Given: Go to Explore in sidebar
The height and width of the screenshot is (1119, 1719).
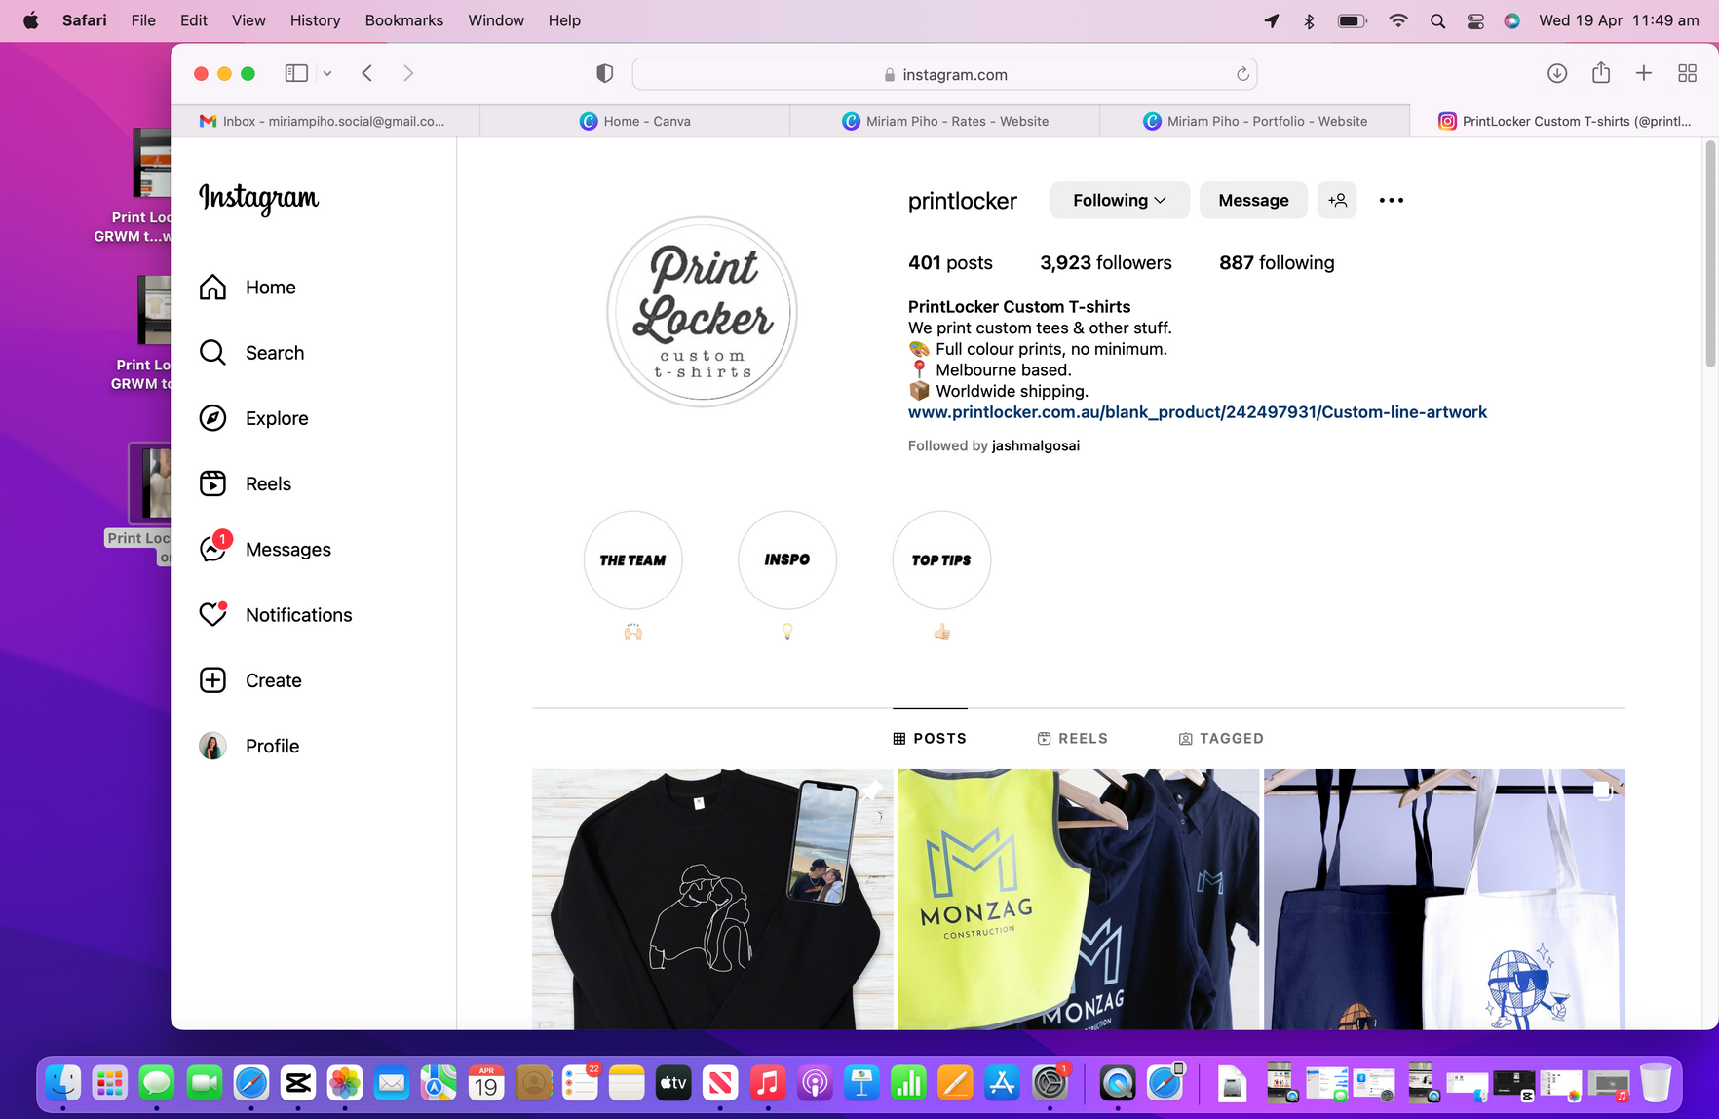Looking at the screenshot, I should click(253, 418).
